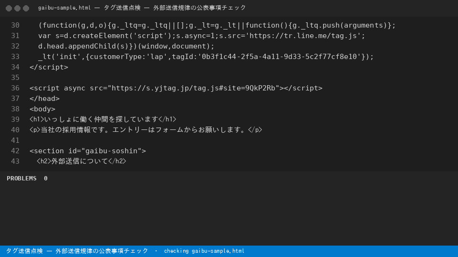
Task: Click the section id="gaibu-soshin" tag
Action: pos(88,151)
